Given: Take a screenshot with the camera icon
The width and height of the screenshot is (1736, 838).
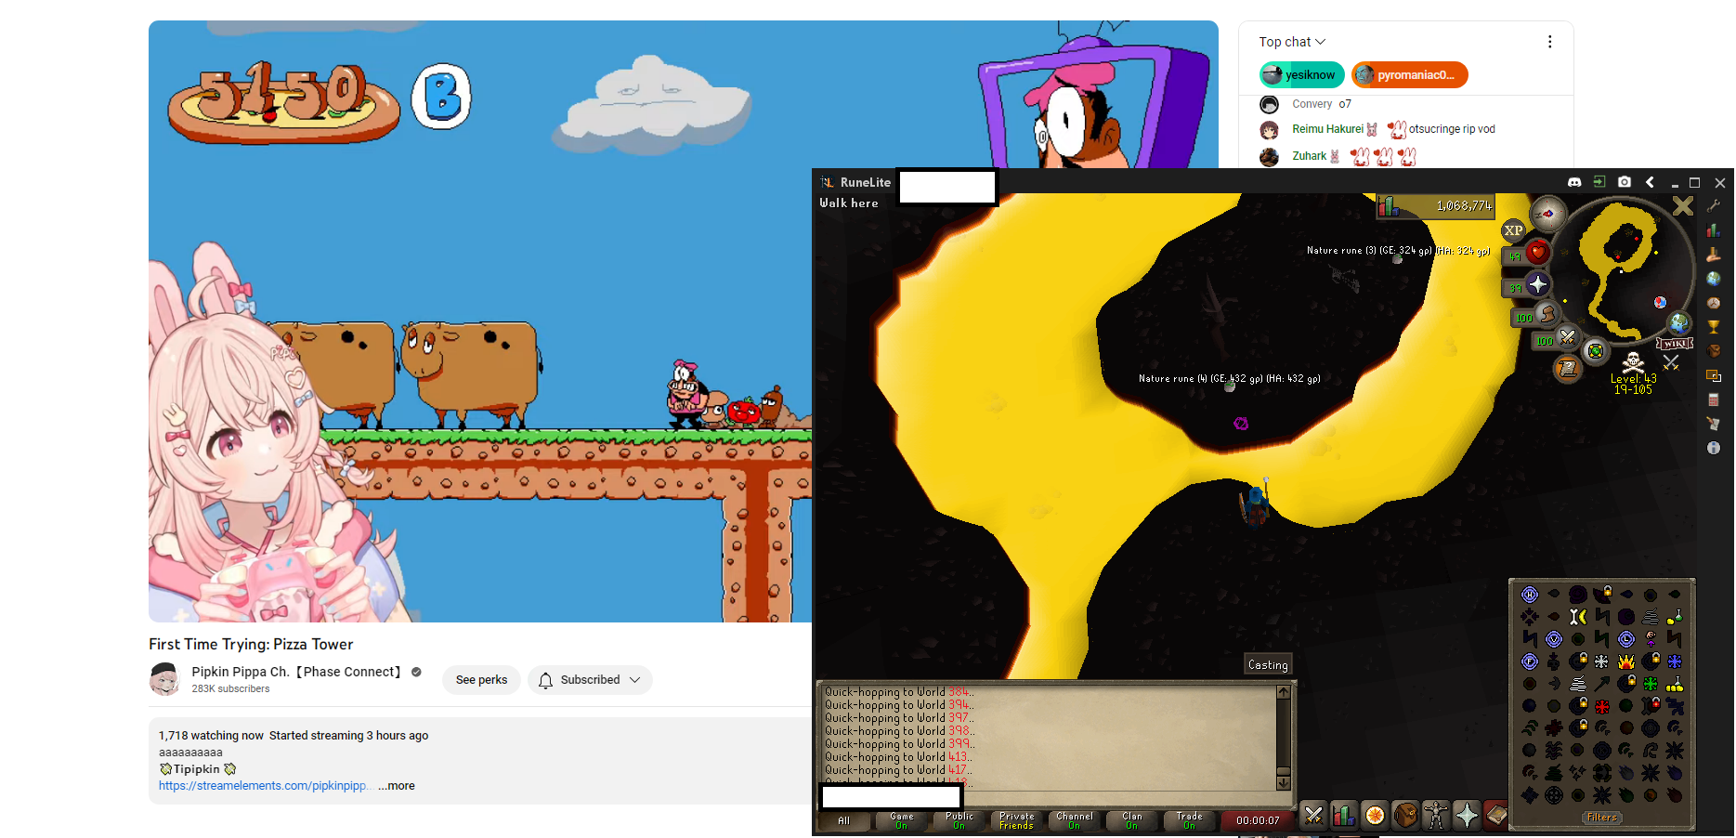Looking at the screenshot, I should pos(1625,182).
